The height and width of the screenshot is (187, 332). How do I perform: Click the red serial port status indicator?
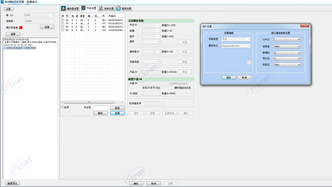21,27
